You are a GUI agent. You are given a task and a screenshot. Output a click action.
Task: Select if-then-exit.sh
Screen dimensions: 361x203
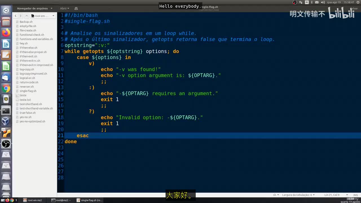tap(28, 56)
